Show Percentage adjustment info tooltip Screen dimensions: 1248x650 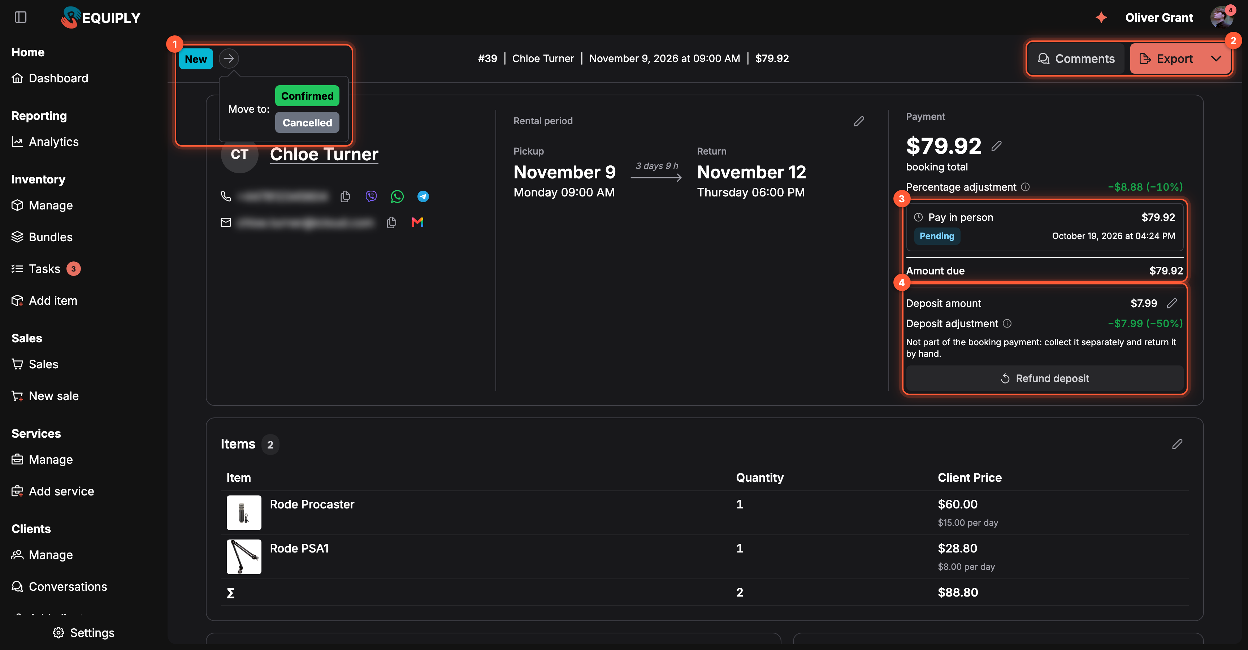(1025, 187)
